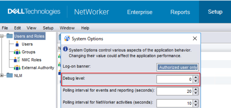Open the File menu
This screenshot has height=108, width=231.
[x=5, y=28]
